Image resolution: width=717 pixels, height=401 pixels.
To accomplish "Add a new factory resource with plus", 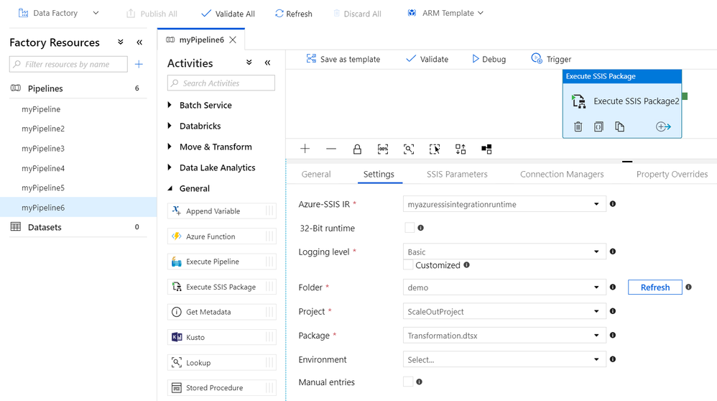I will click(139, 65).
